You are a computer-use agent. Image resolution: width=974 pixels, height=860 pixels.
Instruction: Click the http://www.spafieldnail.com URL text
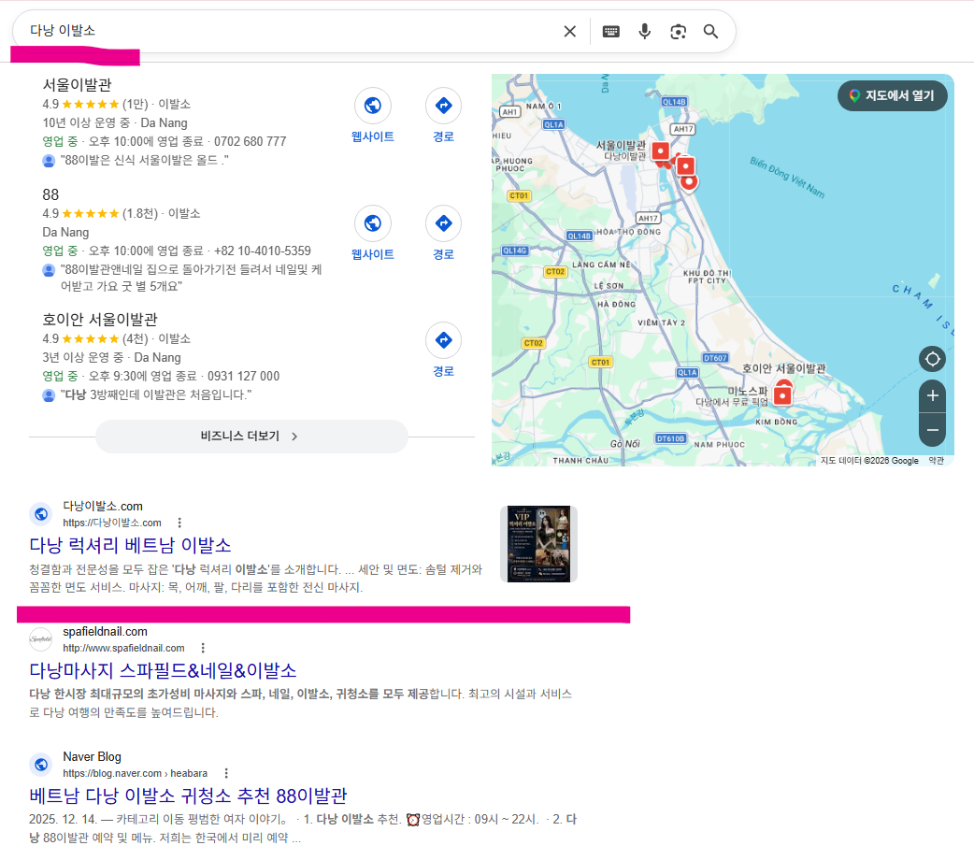pos(123,648)
